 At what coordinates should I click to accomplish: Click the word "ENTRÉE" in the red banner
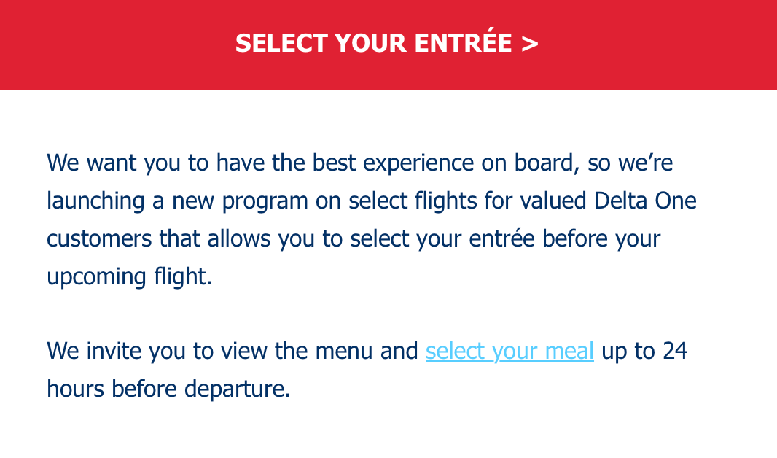point(464,41)
